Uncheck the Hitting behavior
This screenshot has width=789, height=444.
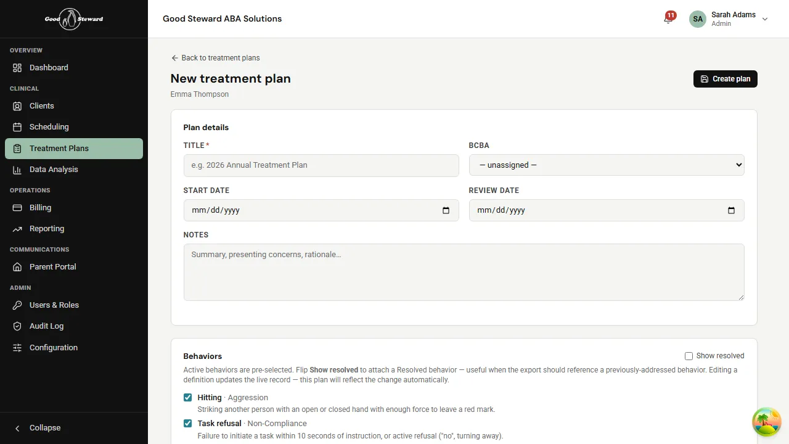[187, 397]
